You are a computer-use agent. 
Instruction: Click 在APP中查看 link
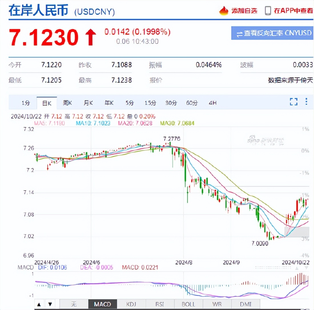pos(293,11)
